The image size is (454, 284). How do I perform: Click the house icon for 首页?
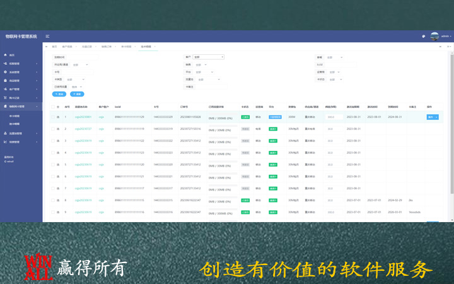[x=5, y=55]
